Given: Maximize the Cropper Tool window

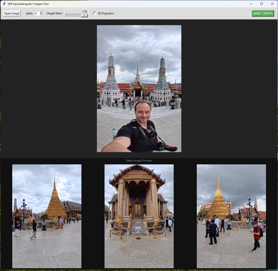Looking at the screenshot, I should tap(261, 4).
